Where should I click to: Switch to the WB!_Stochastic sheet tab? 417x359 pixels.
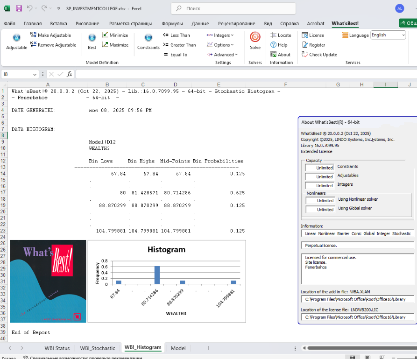[x=97, y=348]
